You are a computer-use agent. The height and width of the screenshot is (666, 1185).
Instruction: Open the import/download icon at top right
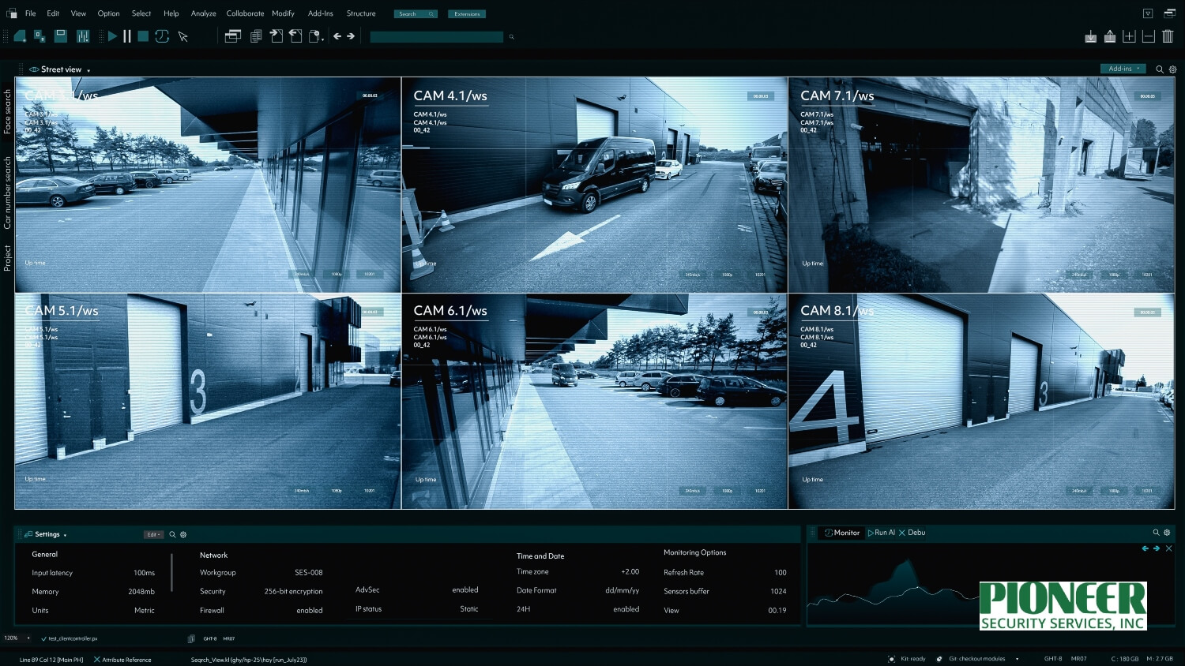coord(1091,36)
